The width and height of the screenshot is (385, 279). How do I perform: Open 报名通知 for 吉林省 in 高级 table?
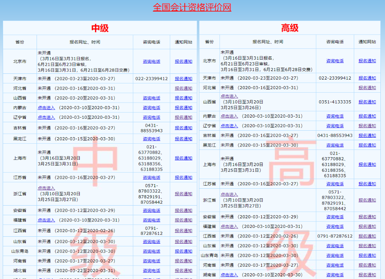[367, 136]
